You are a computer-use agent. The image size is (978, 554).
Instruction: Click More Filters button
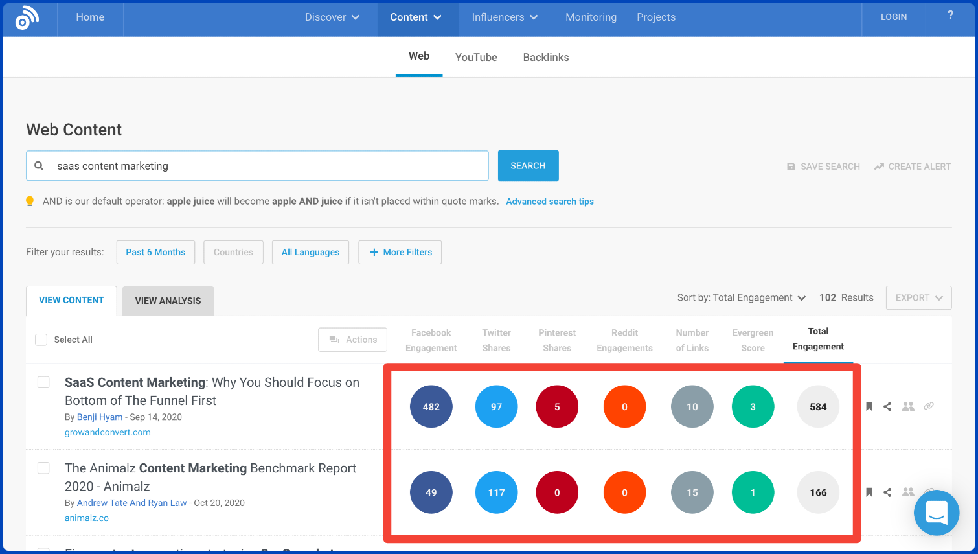tap(400, 252)
